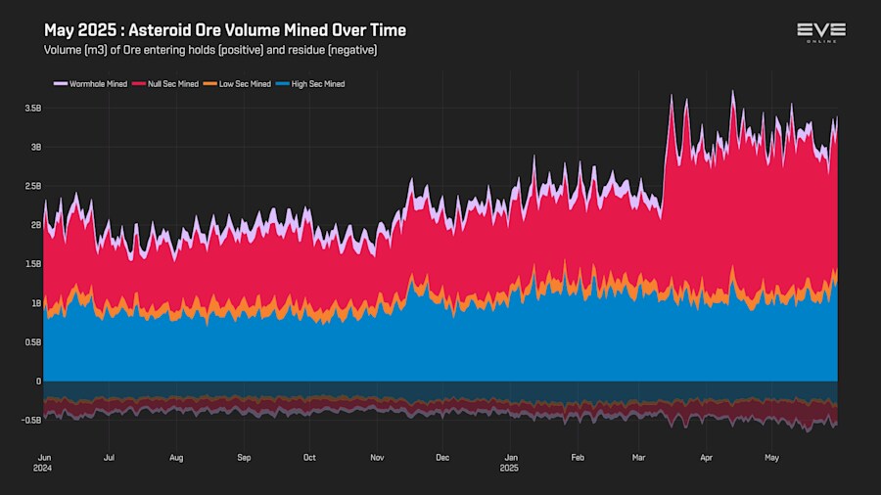Image resolution: width=881 pixels, height=495 pixels.
Task: Click the 2B y-axis label
Action: [x=36, y=225]
